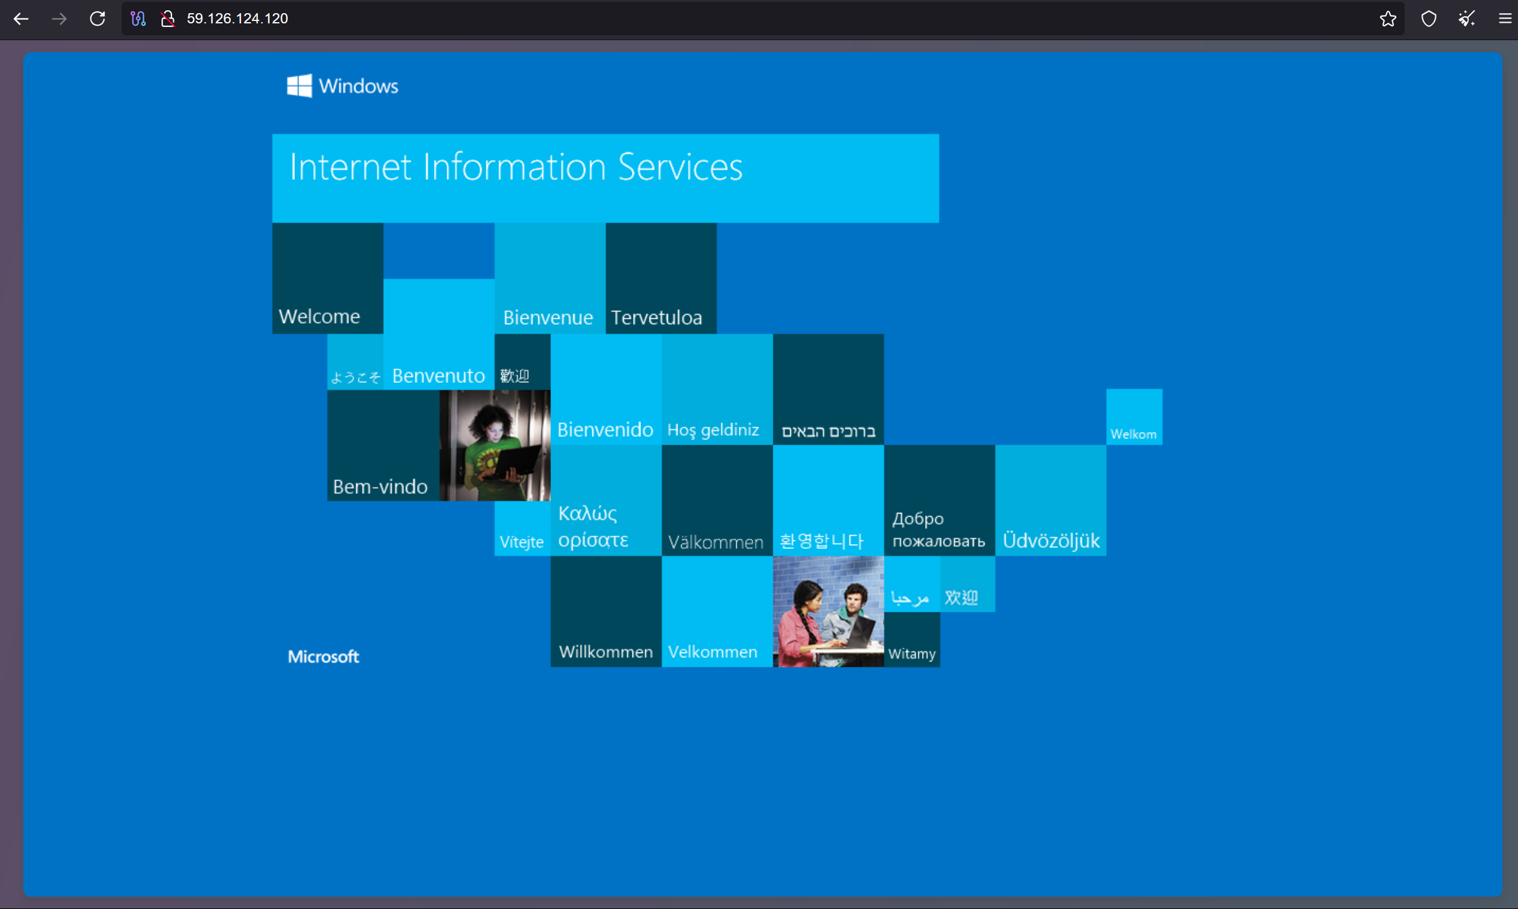
Task: Reload the page using the refresh icon
Action: 98,19
